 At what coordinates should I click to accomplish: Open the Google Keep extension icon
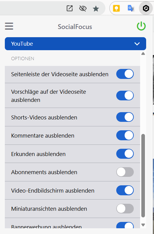coord(117,8)
